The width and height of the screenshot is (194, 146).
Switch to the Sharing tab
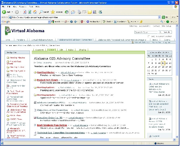(82, 50)
